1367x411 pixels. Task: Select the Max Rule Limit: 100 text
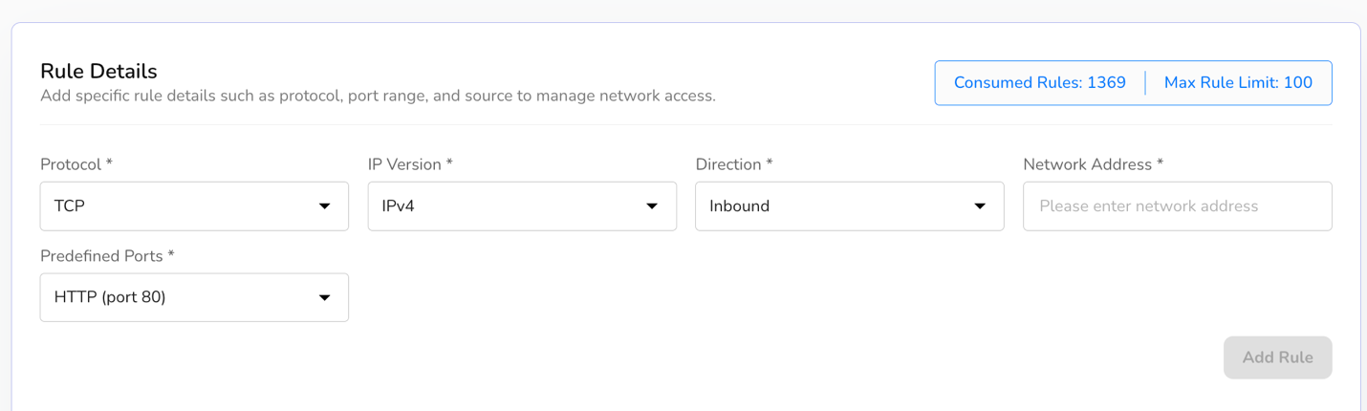[1238, 83]
